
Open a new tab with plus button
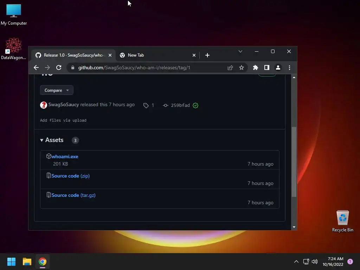(x=207, y=55)
